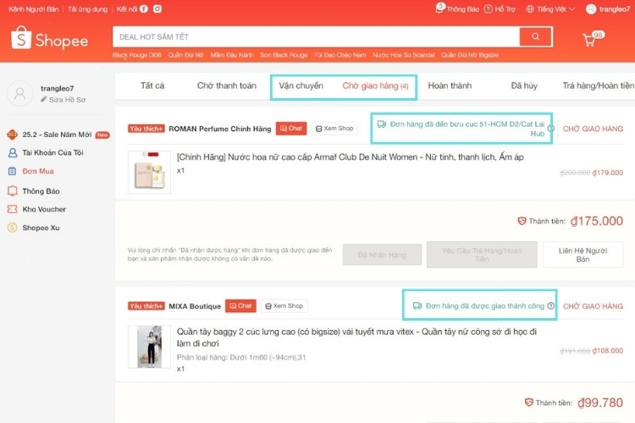This screenshot has height=423, width=635.
Task: Open Kênh Người Bán link
Action: pyautogui.click(x=34, y=9)
